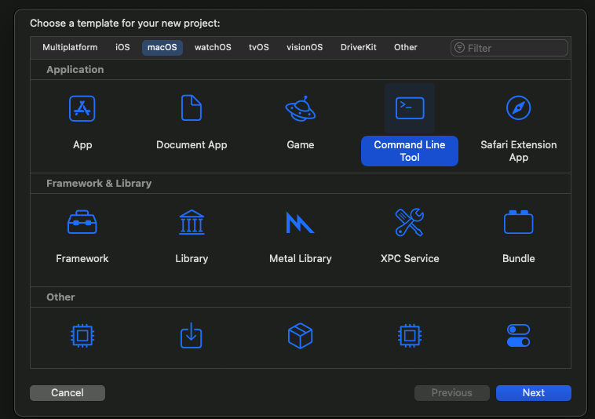
Task: Open the Other platform tab
Action: [405, 47]
